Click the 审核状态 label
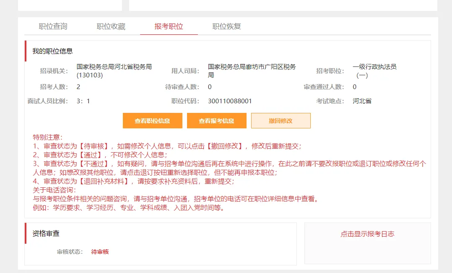The width and height of the screenshot is (452, 273). (x=70, y=252)
